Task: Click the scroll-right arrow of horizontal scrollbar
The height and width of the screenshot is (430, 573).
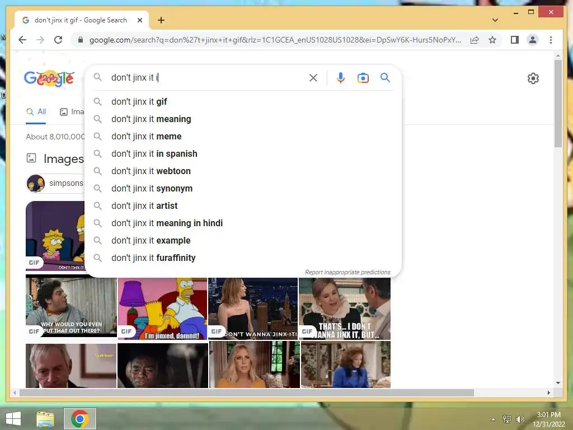Action: [x=549, y=392]
